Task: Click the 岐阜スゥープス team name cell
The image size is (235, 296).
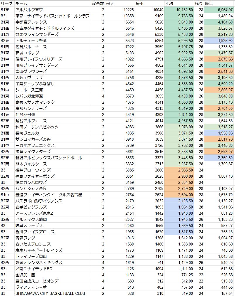Action: (53, 226)
